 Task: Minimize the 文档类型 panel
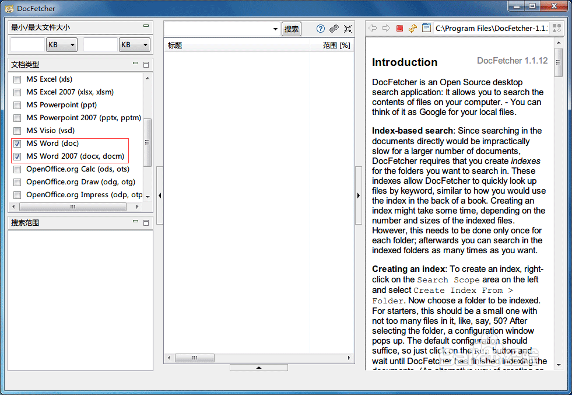click(135, 64)
